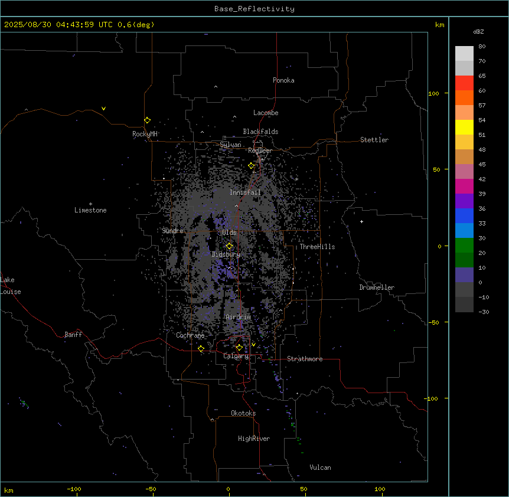Pick the yellow 51-54 dBZ legend swatch
509x497 pixels.
pos(464,127)
